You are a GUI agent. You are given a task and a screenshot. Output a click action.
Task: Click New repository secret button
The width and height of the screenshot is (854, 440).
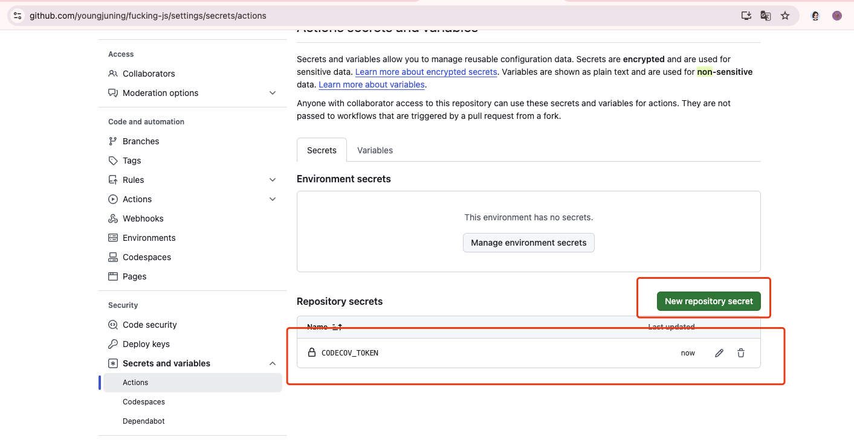[x=708, y=301]
